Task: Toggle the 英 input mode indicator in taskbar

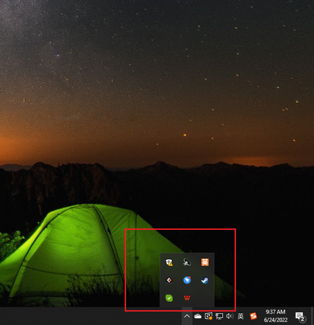Action: [x=241, y=316]
